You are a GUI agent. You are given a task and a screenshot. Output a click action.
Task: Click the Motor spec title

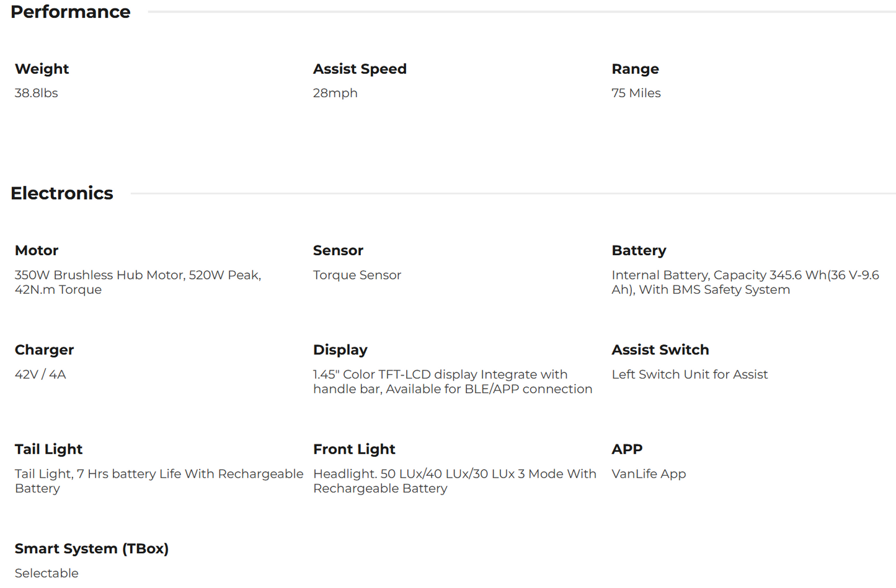pos(37,250)
